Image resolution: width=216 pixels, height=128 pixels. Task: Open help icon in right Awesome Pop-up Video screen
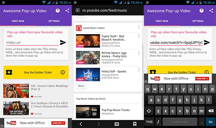click(202, 10)
